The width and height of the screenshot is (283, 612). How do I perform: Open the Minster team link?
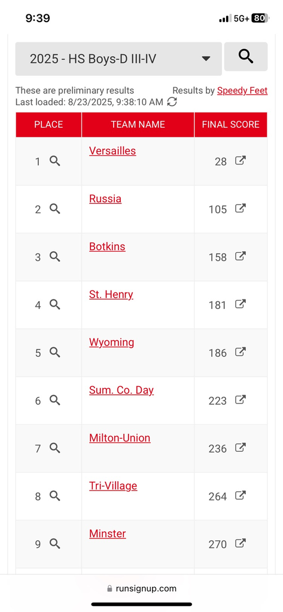[x=108, y=534]
